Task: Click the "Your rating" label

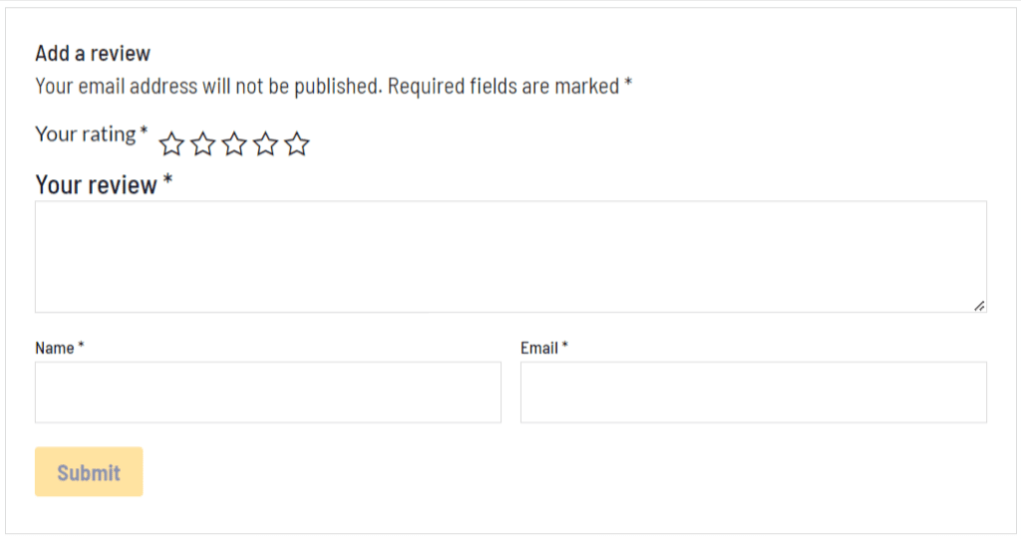Action: pyautogui.click(x=86, y=135)
